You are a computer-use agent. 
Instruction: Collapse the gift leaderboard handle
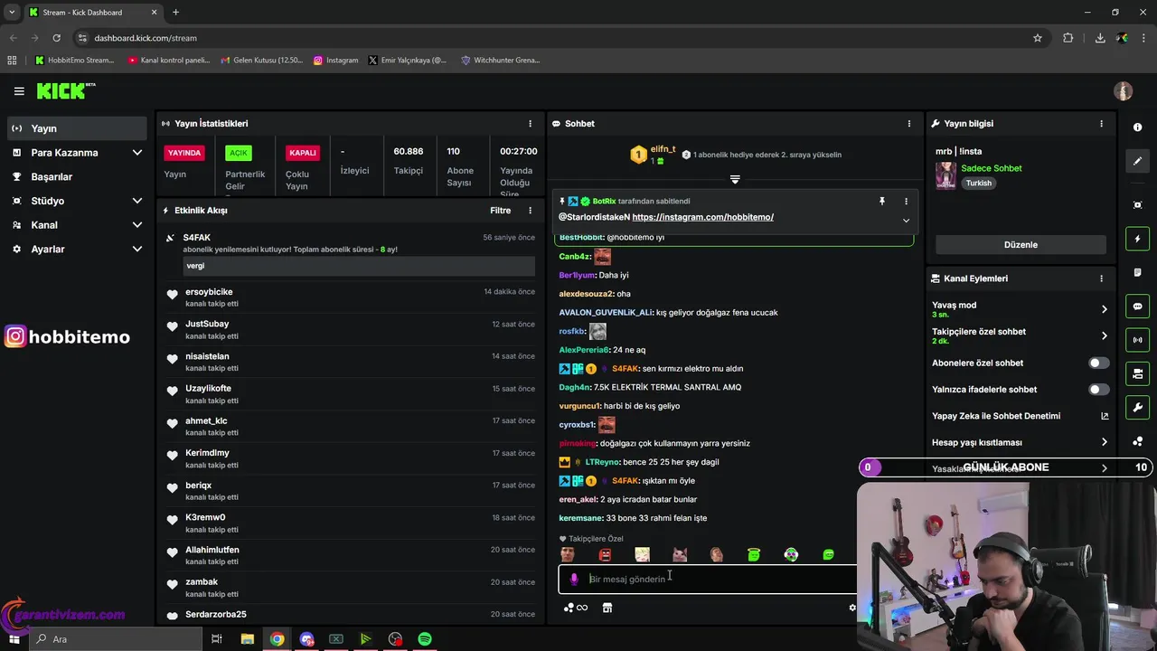coord(735,180)
